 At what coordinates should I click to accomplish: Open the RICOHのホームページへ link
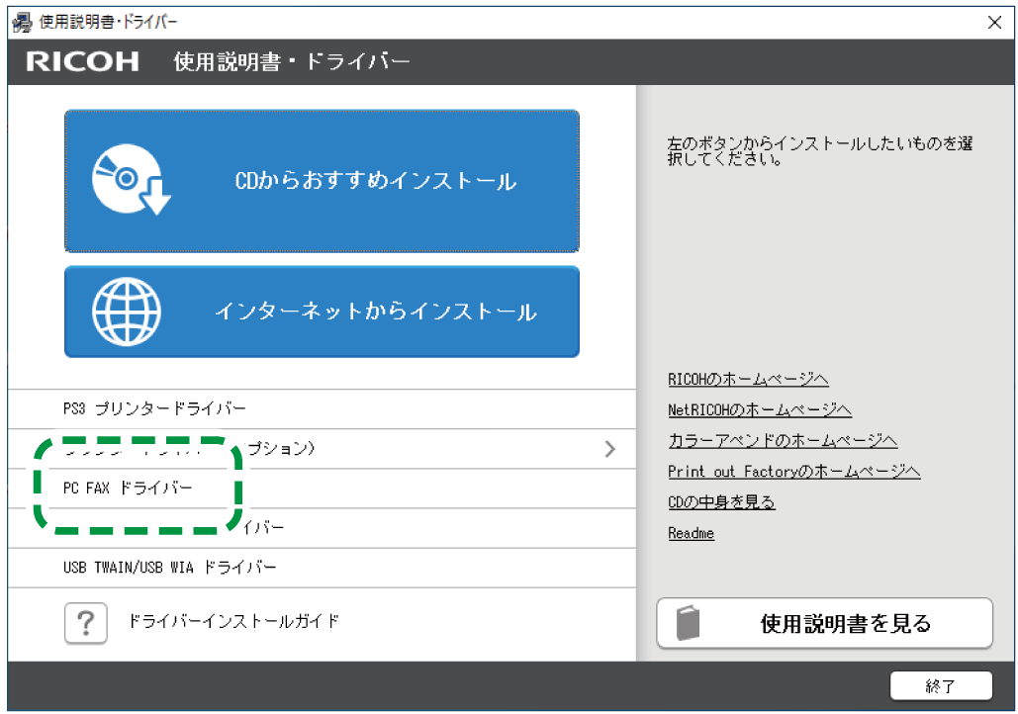click(748, 379)
